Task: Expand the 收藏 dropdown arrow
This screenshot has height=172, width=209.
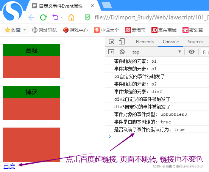Action: coord(25,30)
